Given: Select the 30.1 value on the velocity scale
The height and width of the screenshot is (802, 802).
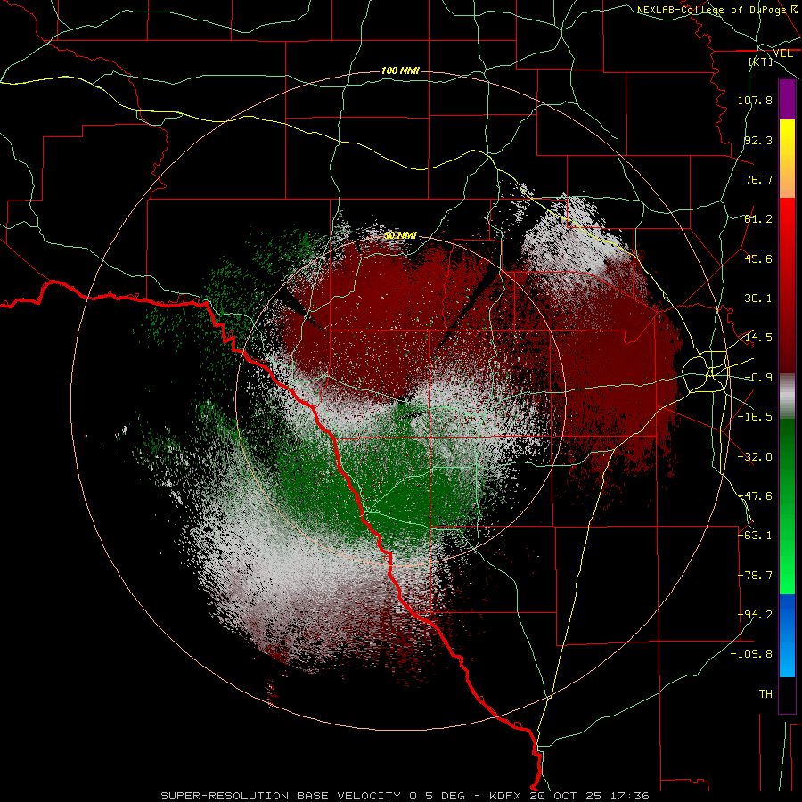Looking at the screenshot, I should 758,299.
